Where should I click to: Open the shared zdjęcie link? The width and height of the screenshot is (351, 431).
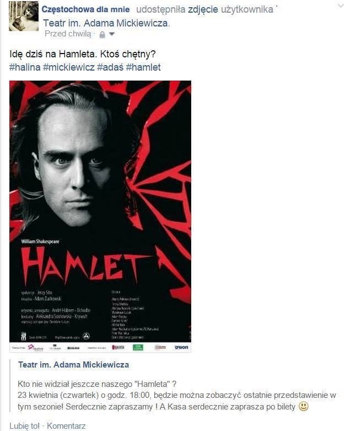point(203,9)
